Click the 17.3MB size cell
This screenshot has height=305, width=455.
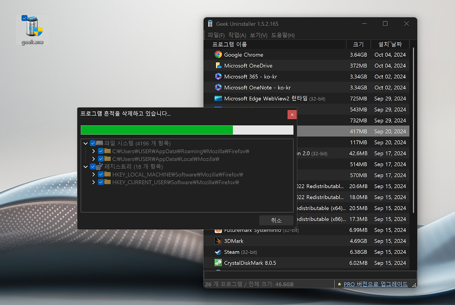tap(358, 219)
